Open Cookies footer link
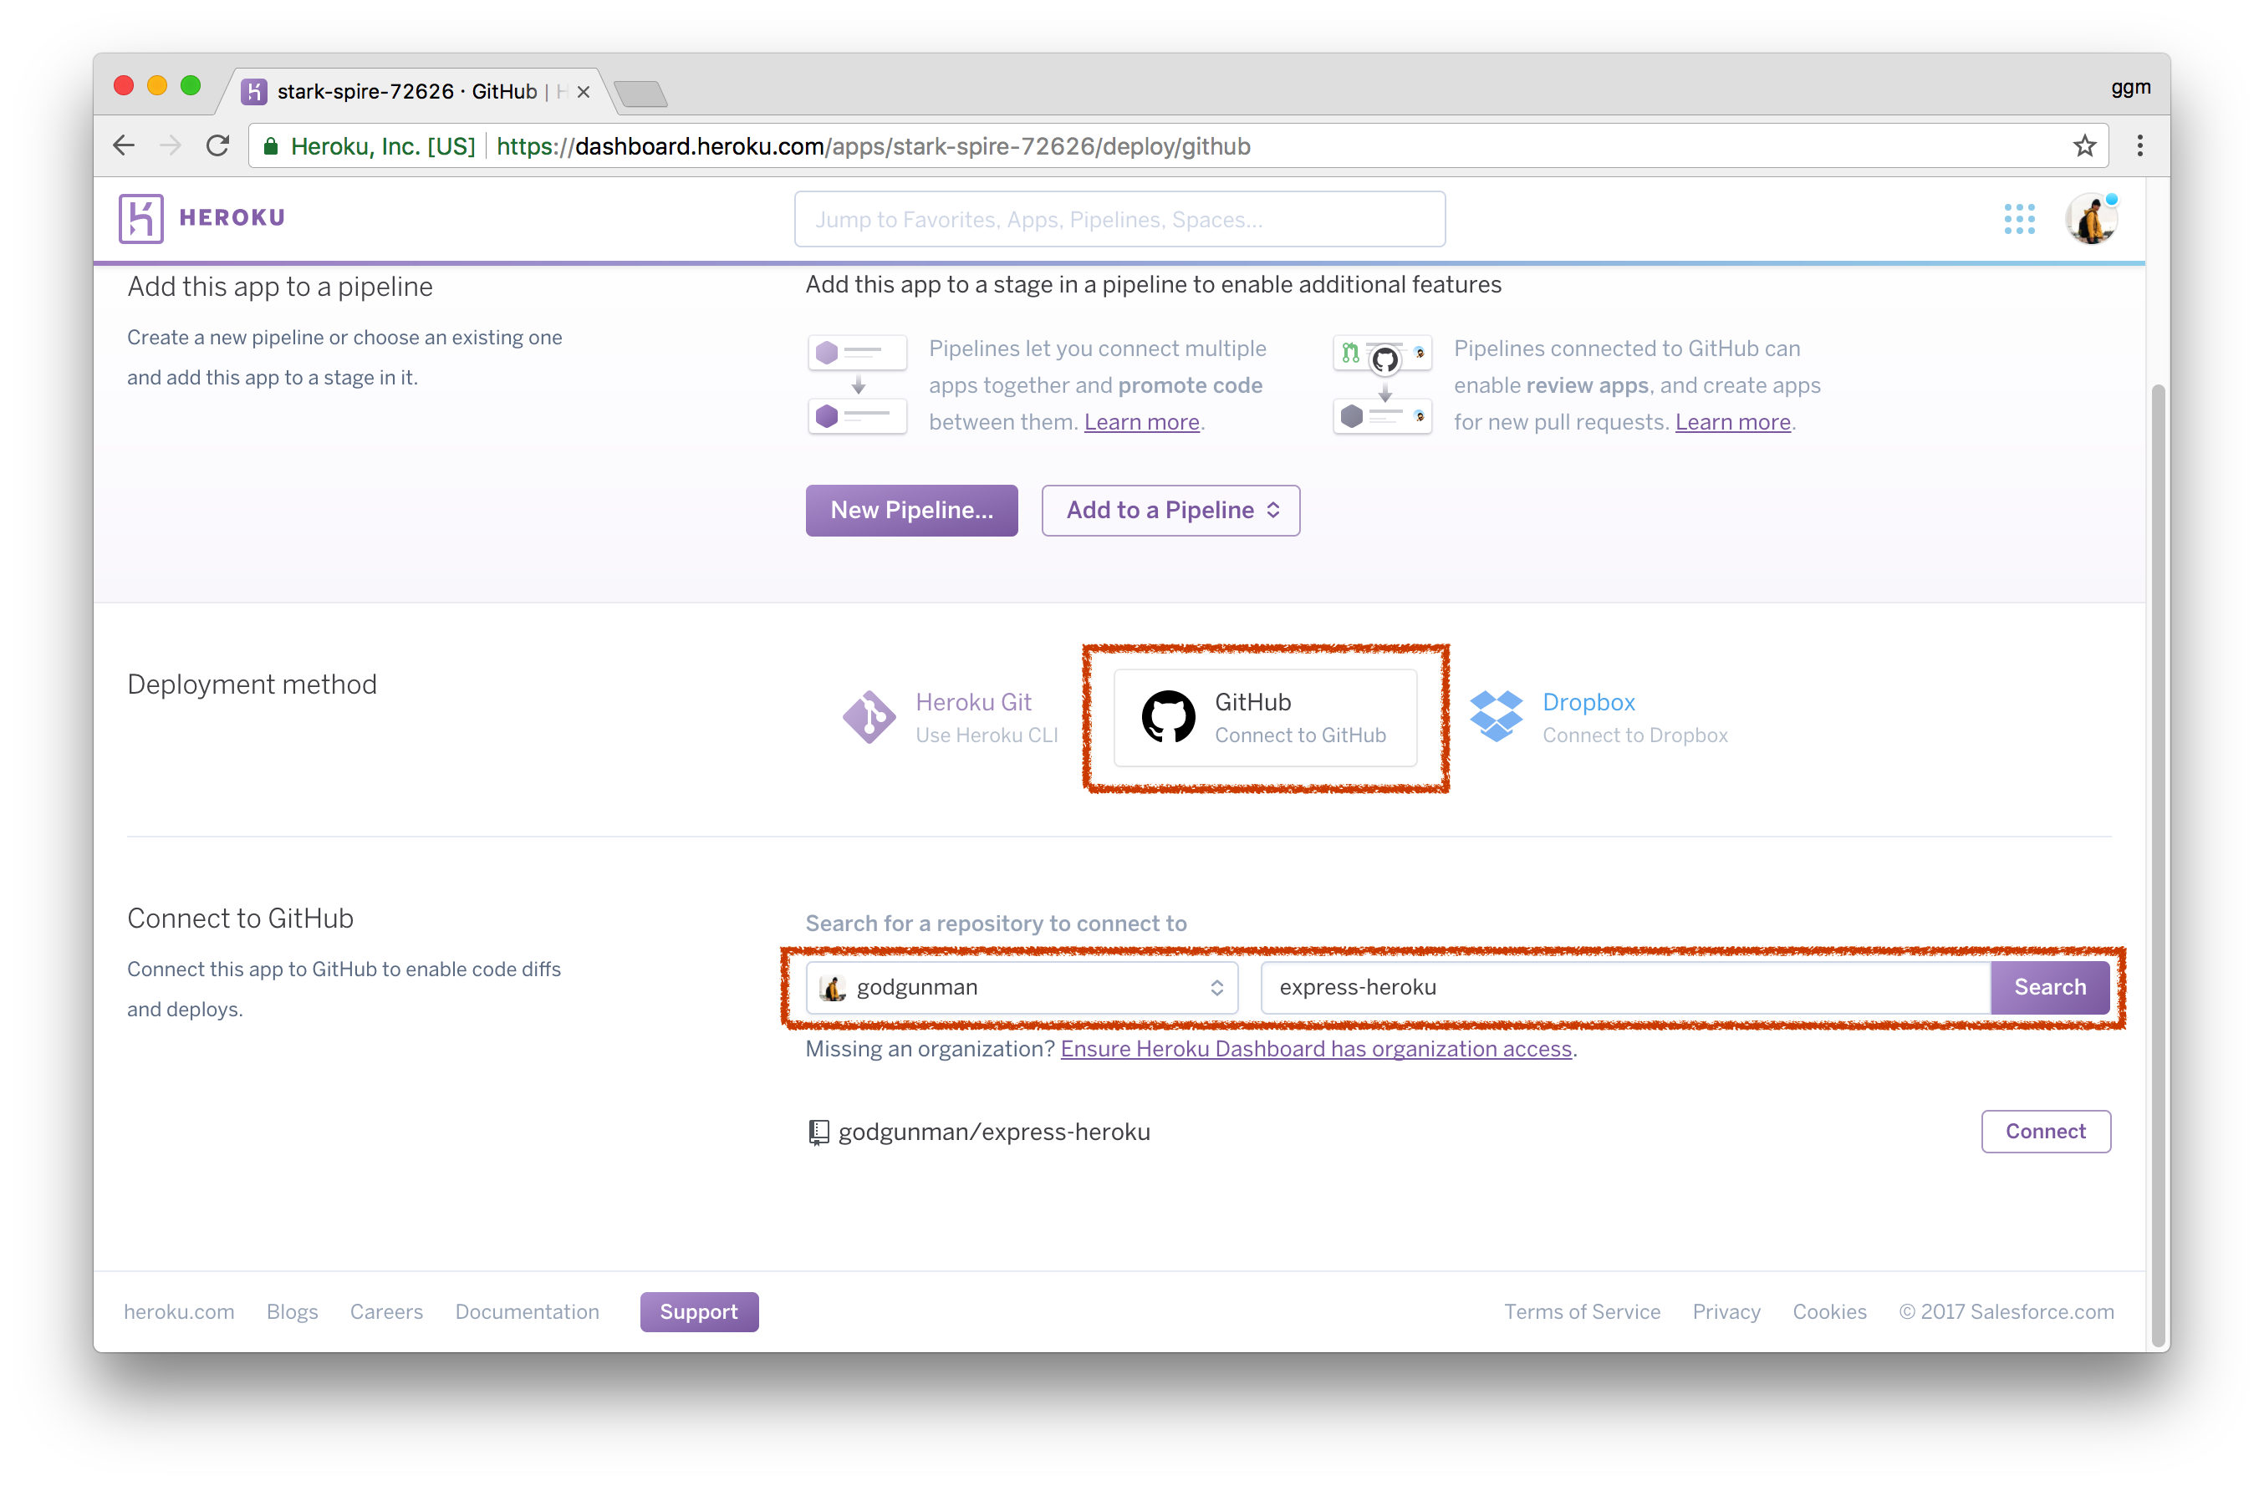2264x1486 pixels. [x=1829, y=1312]
